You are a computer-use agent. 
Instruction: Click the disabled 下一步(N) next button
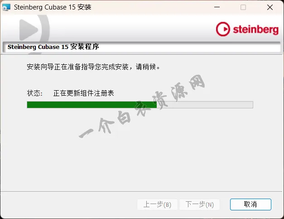(199, 204)
